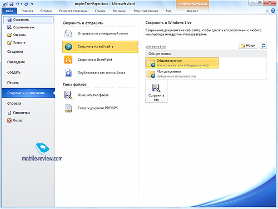Select Изменить тип файла option
This screenshot has height=209, width=278.
100,95
